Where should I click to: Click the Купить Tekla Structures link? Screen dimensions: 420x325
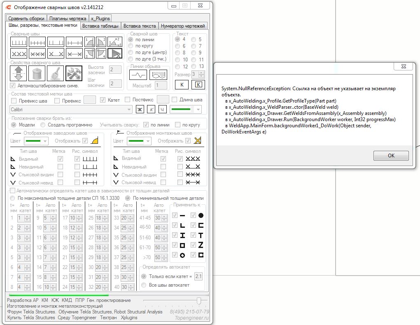(x=31, y=318)
